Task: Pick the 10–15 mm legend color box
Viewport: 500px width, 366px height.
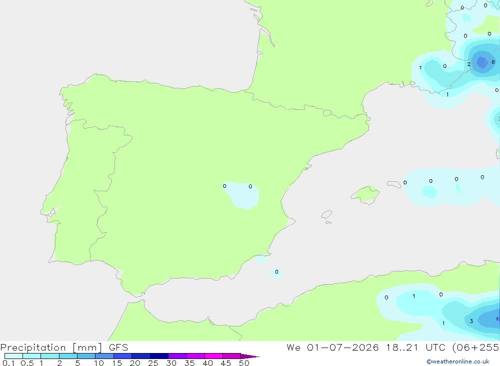Action: click(104, 356)
